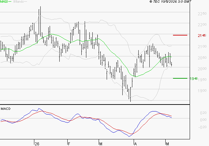Click the 2200 price axis label

pyautogui.click(x=202, y=25)
